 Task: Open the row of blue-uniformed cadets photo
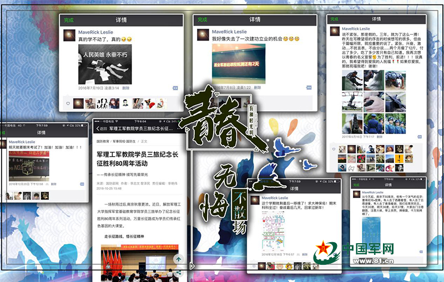(395, 124)
